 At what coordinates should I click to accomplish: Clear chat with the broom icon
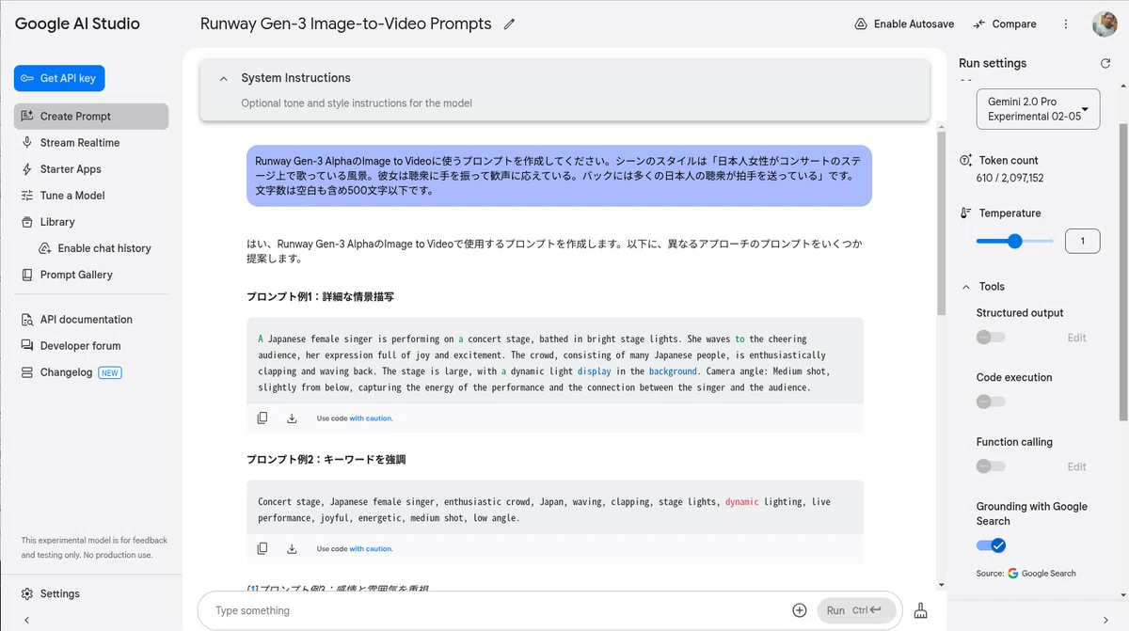pos(920,610)
